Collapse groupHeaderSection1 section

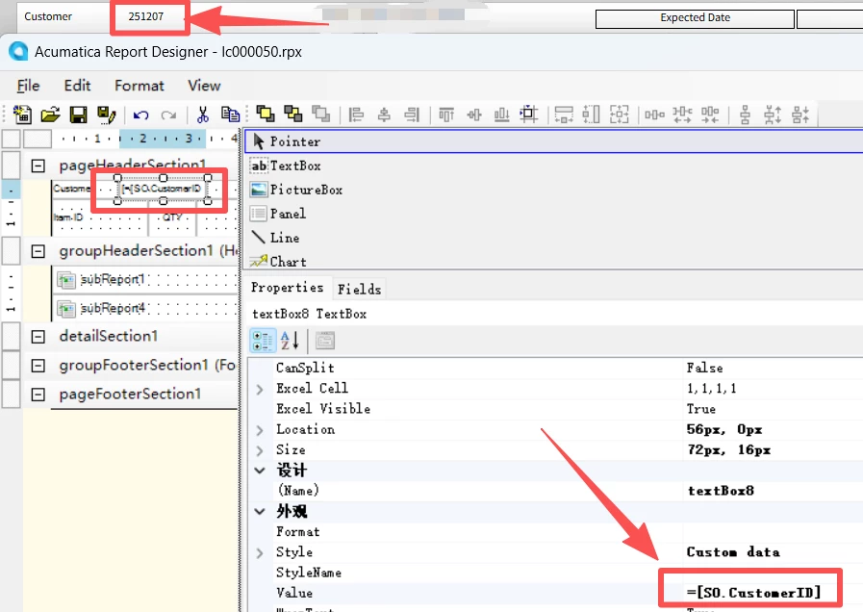(x=38, y=251)
